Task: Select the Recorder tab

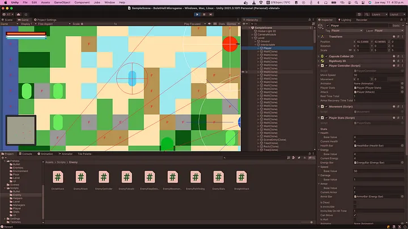Action: tap(362, 20)
